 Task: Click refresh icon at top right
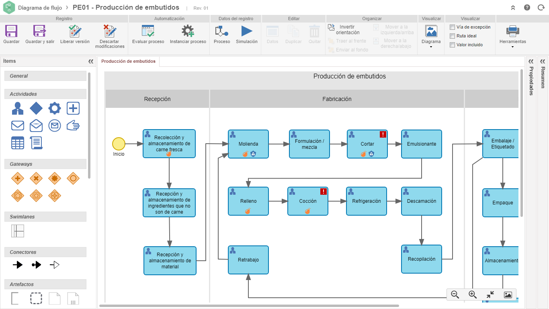point(541,8)
